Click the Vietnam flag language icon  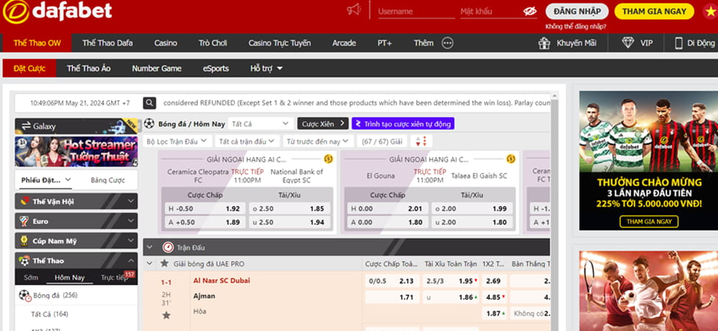[709, 10]
